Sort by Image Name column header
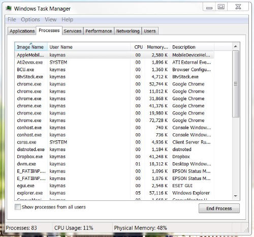Screen dimensions: 254x237 (x=31, y=47)
